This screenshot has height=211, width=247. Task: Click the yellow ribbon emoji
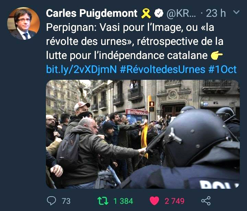tap(146, 13)
